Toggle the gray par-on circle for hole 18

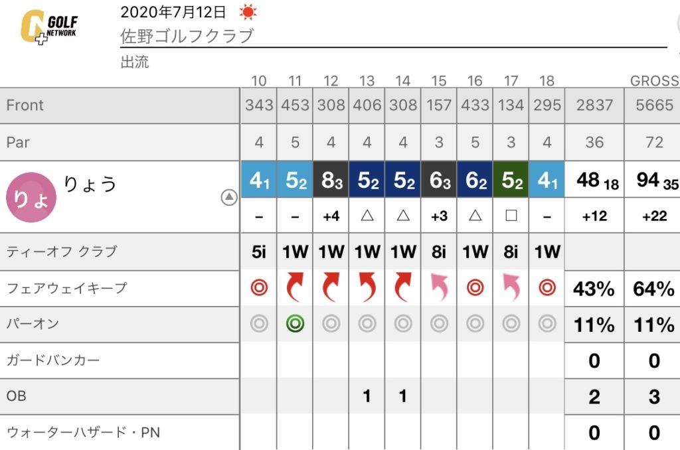(x=547, y=323)
